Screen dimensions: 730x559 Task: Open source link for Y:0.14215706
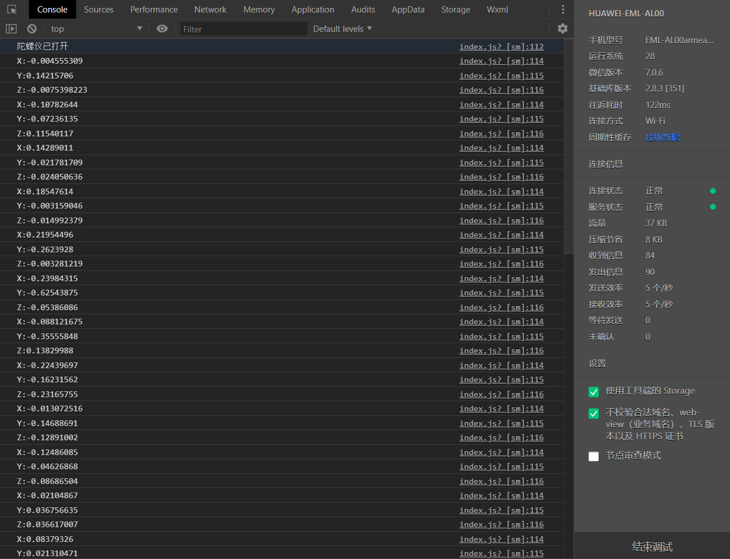click(502, 76)
